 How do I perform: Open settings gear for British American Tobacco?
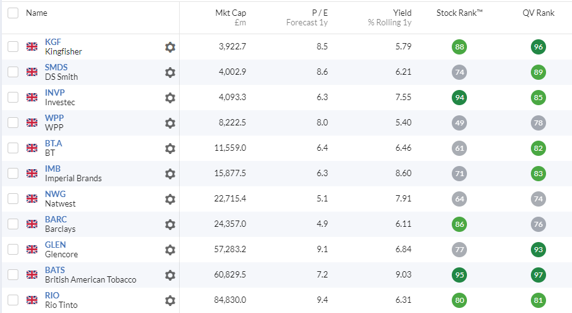[x=170, y=275]
